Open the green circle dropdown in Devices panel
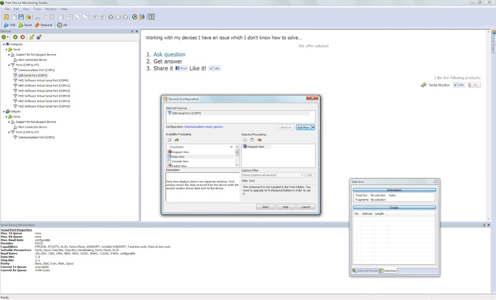This screenshot has height=300, width=496. [x=5, y=37]
